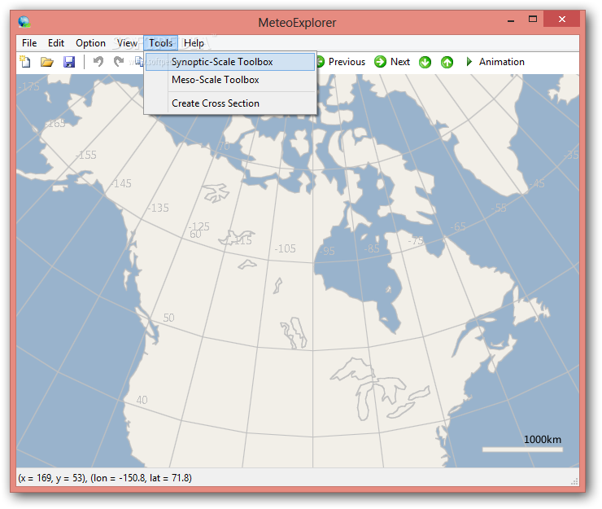The image size is (602, 509).
Task: Open the Option menu
Action: coord(90,43)
